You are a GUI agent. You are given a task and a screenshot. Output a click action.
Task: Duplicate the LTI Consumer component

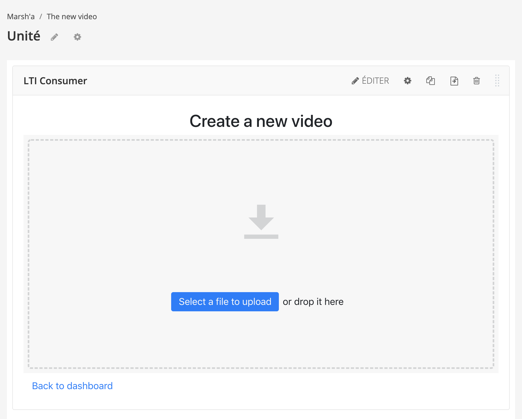[x=430, y=80]
